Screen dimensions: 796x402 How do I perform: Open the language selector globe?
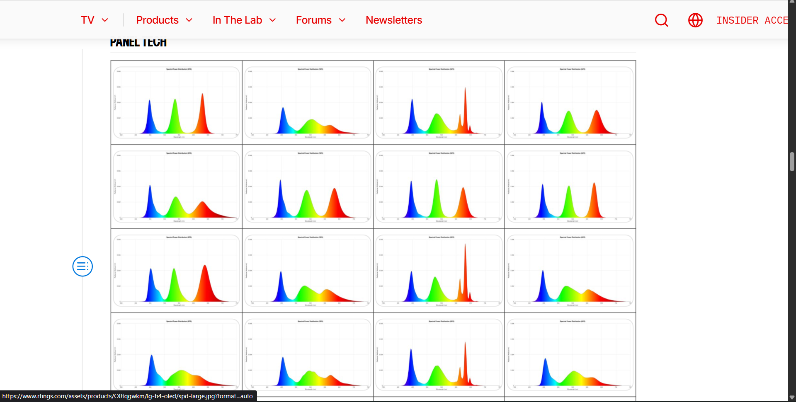coord(695,20)
